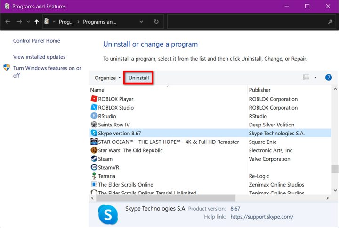Click Re-Logic publisher cell
This screenshot has width=339, height=228.
[259, 176]
